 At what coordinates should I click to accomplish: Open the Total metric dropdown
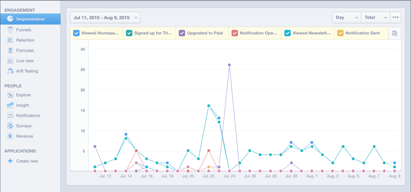click(x=376, y=18)
